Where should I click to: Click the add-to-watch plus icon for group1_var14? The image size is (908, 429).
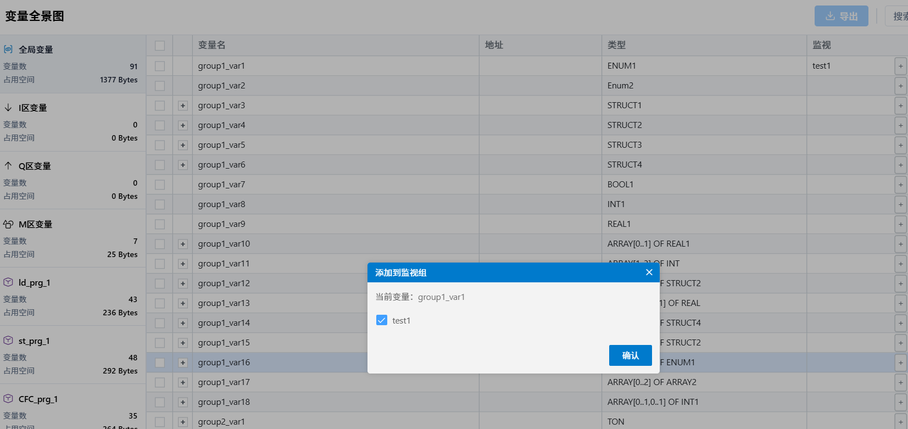[900, 323]
